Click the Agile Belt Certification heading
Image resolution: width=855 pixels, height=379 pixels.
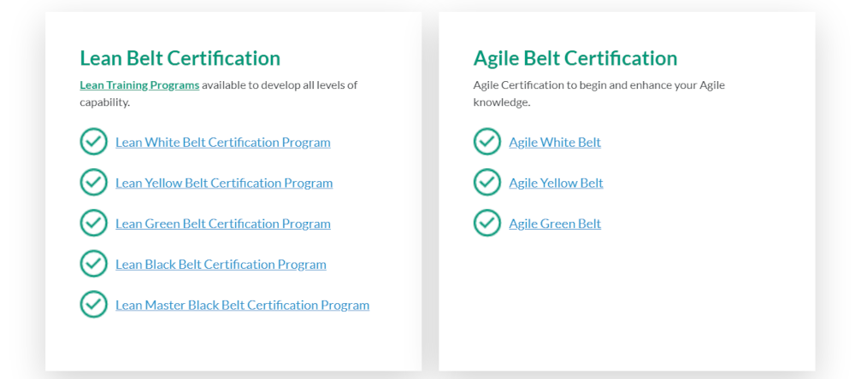[575, 58]
